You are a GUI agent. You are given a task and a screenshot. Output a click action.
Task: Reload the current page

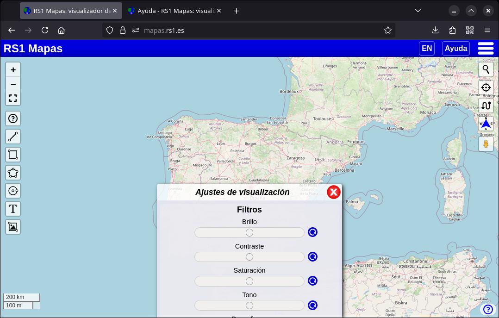point(45,30)
